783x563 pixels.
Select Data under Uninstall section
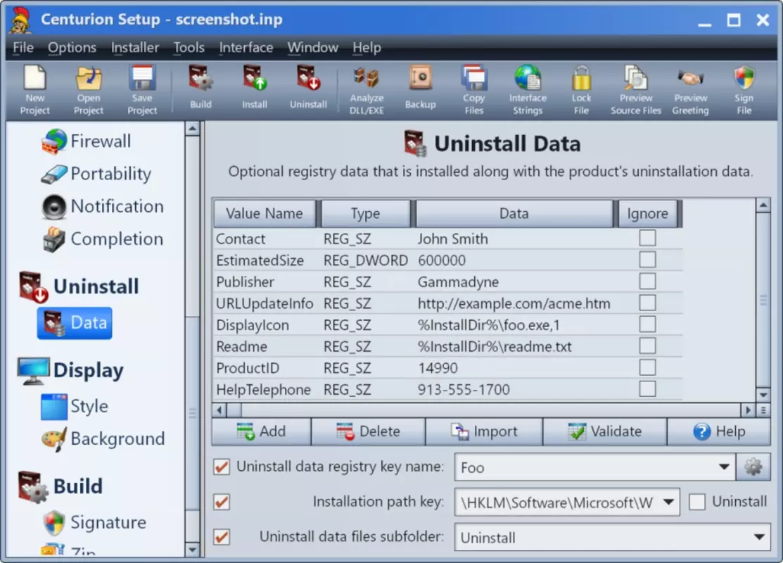pyautogui.click(x=75, y=323)
